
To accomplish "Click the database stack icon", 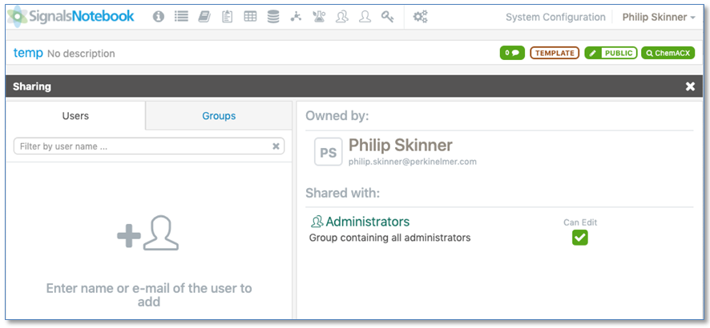I will tap(273, 17).
